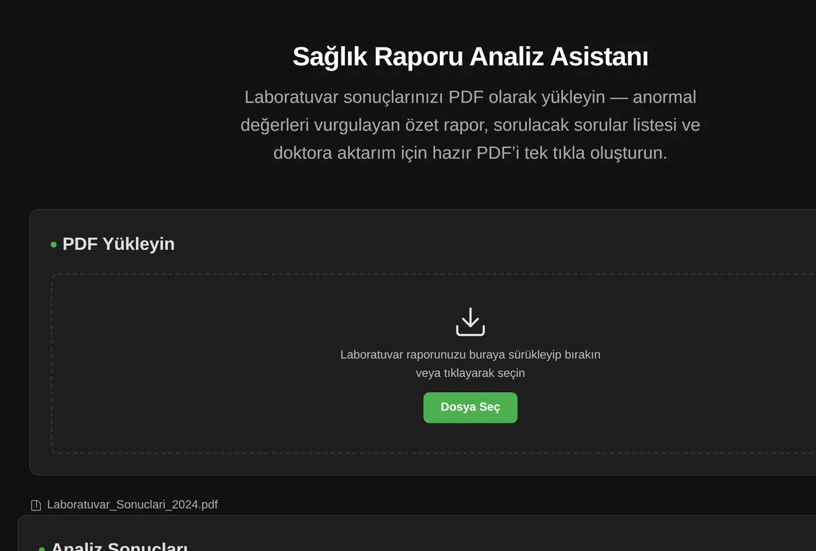This screenshot has height=551, width=816.
Task: Click the file icon beside Laboratuvar_Sonuclari_2024.pdf
Action: (36, 505)
